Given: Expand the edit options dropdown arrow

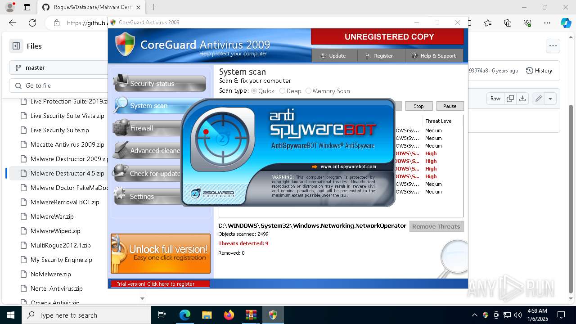Looking at the screenshot, I should coord(550,99).
